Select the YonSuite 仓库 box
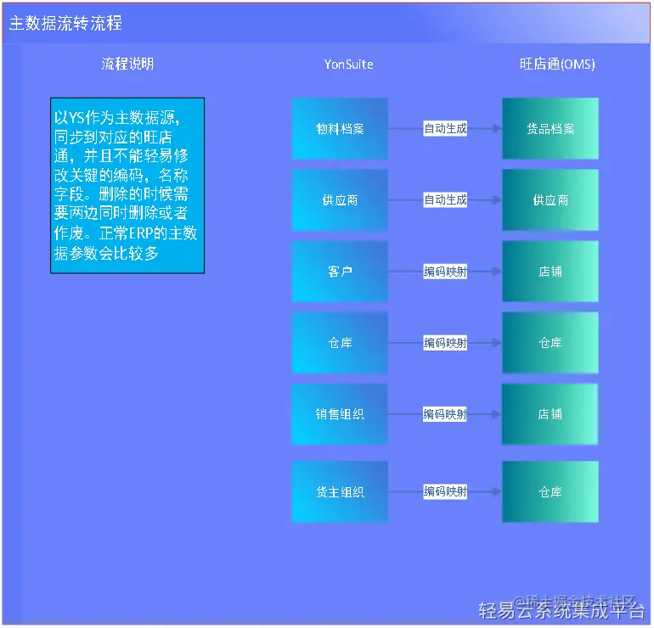The width and height of the screenshot is (654, 628). 340,343
